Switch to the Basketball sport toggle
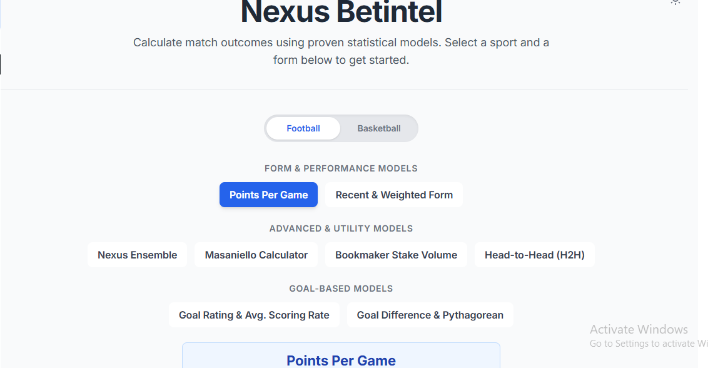The image size is (708, 368). click(x=379, y=128)
